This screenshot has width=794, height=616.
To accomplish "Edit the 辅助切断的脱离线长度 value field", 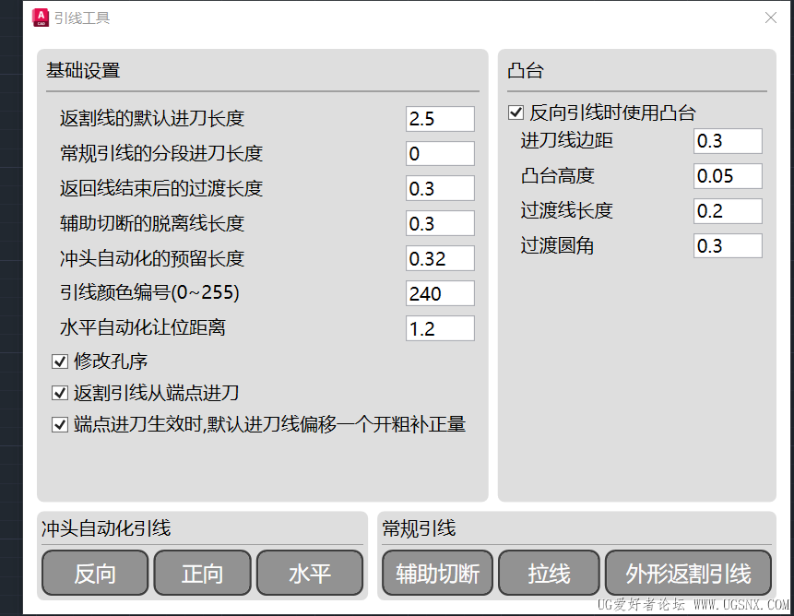I will click(440, 223).
